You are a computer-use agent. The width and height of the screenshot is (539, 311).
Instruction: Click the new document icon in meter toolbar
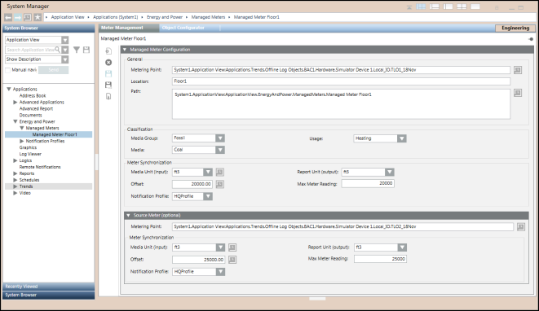click(x=108, y=51)
